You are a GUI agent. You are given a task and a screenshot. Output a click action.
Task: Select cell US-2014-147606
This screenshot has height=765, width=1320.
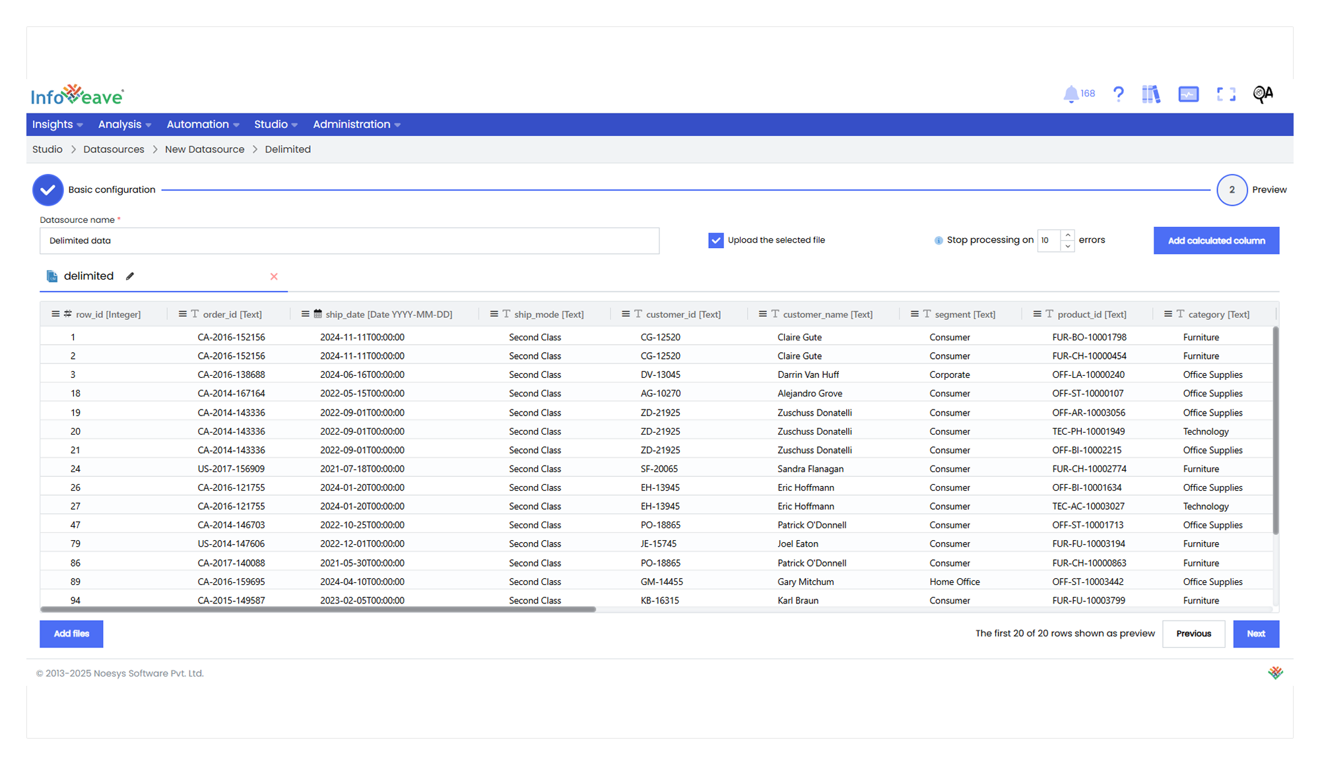(231, 544)
